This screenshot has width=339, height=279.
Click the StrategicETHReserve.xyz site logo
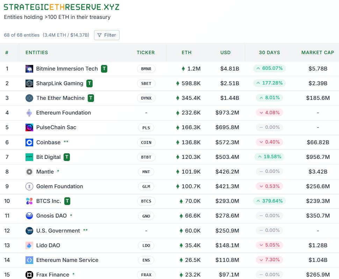click(x=62, y=7)
